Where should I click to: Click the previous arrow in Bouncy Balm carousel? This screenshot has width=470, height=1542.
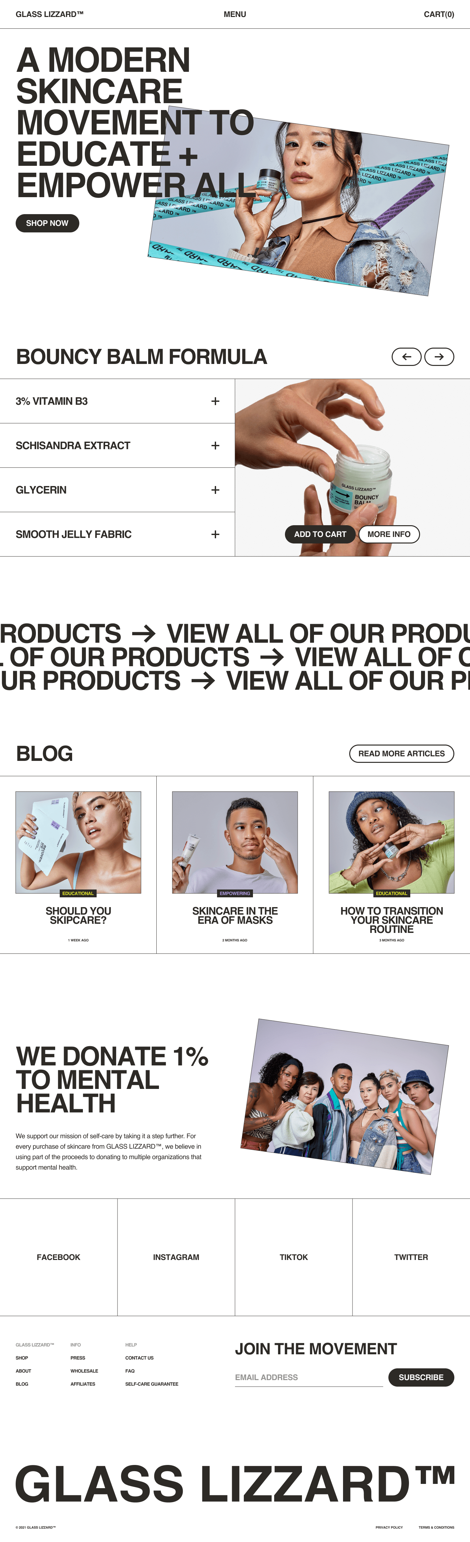(407, 357)
